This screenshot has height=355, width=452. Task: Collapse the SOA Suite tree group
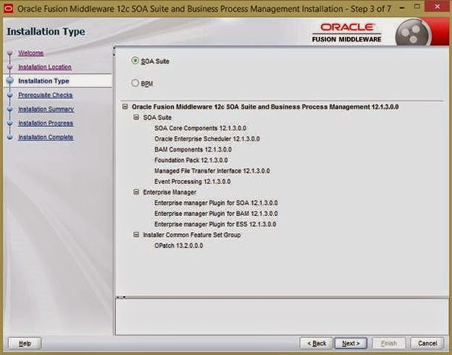click(136, 118)
